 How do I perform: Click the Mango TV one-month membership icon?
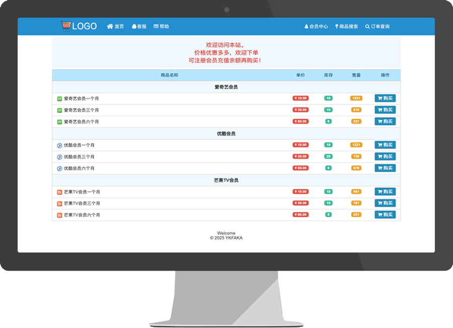59,192
